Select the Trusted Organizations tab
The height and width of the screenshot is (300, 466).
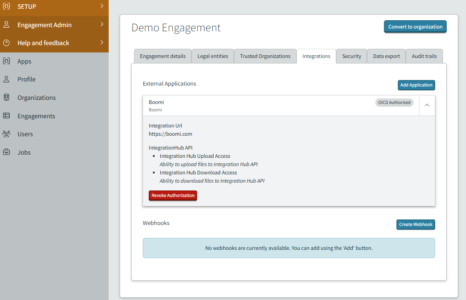click(265, 56)
